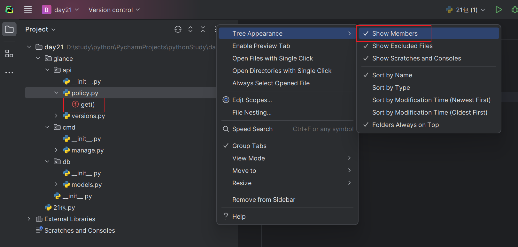Image resolution: width=518 pixels, height=247 pixels.
Task: Click Expand All icon in Project panel
Action: coord(190,29)
